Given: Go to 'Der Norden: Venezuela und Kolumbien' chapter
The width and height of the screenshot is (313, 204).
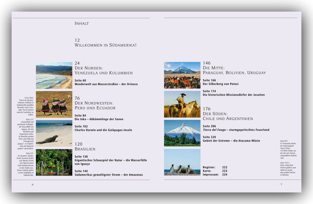Looking at the screenshot, I should tap(103, 73).
